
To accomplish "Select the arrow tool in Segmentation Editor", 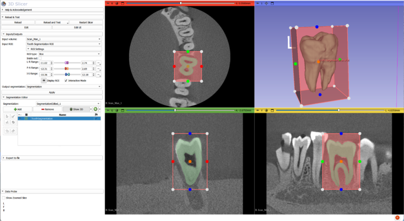I will (7, 116).
